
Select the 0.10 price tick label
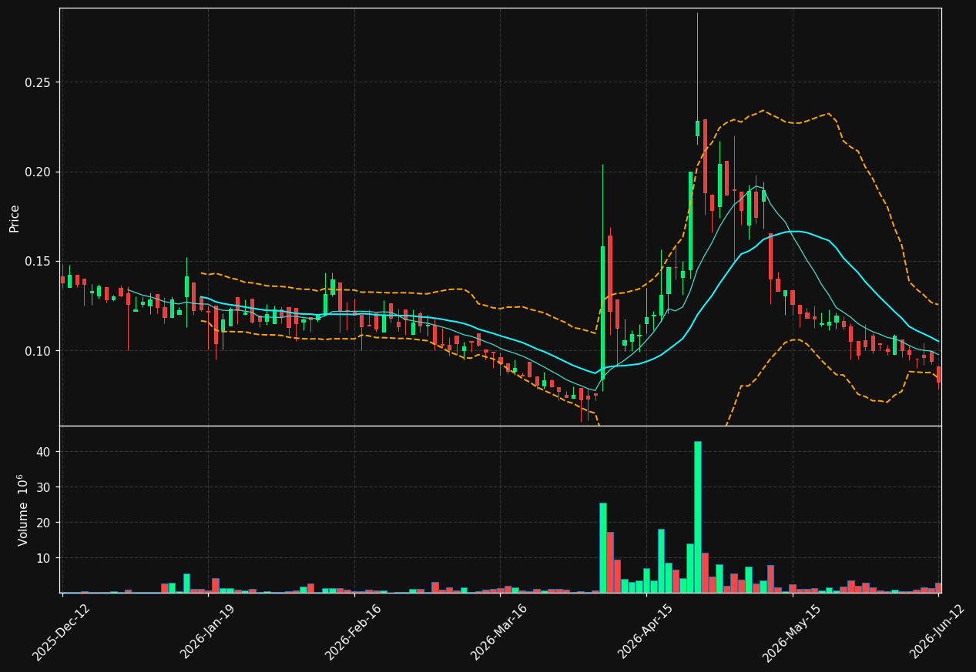click(x=39, y=351)
